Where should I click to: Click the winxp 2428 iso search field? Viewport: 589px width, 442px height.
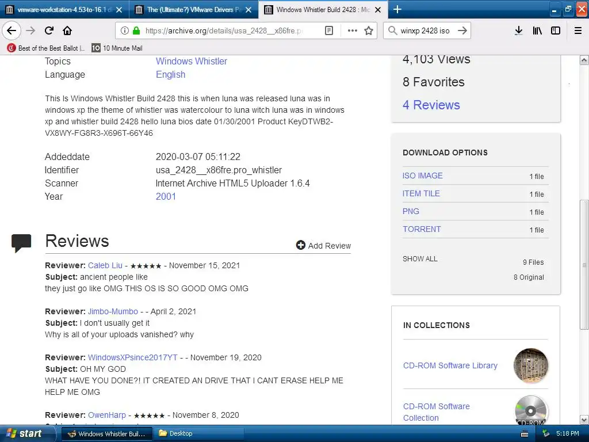tap(425, 31)
